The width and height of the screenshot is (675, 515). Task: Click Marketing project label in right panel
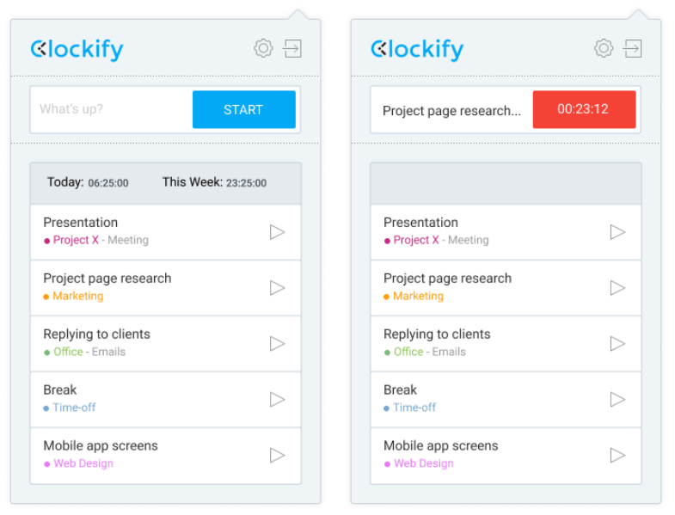(418, 296)
